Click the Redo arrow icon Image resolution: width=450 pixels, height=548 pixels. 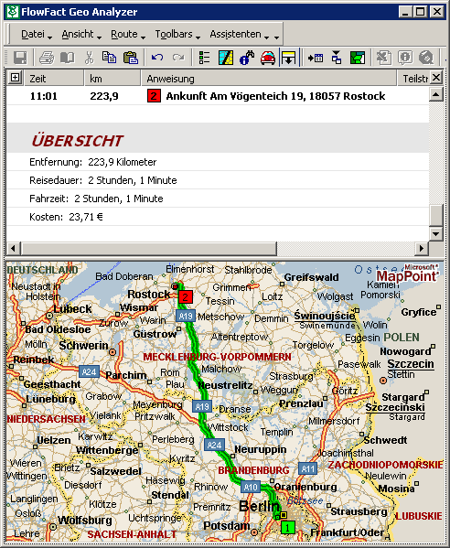point(178,58)
